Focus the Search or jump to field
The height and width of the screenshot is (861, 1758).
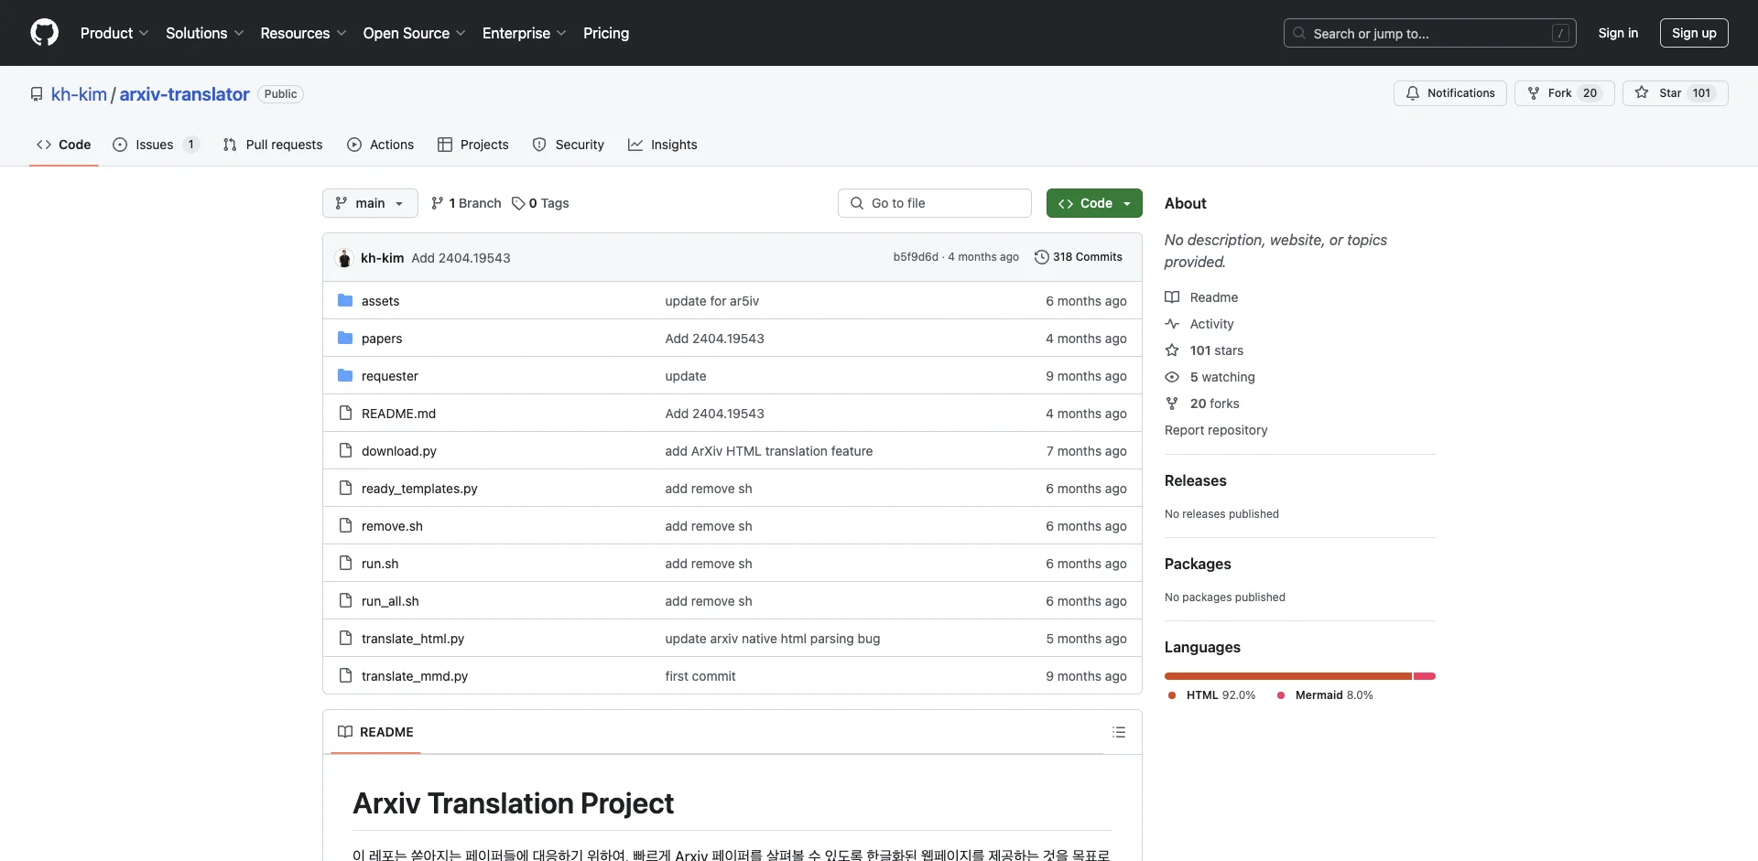1429,33
